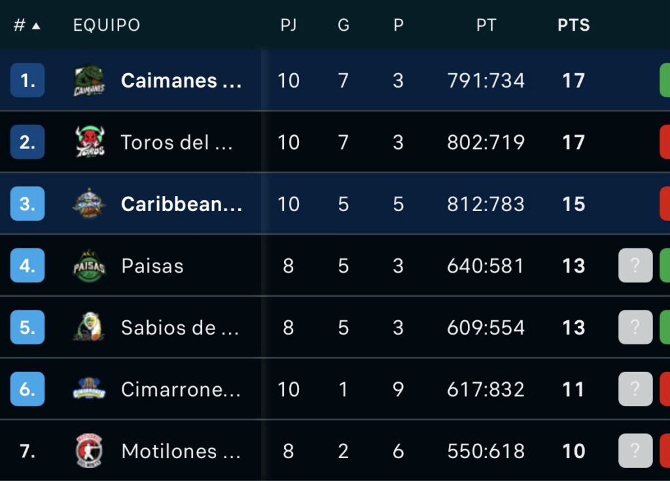Image resolution: width=670 pixels, height=481 pixels.
Task: Click the Cimarrones team logo
Action: click(89, 390)
